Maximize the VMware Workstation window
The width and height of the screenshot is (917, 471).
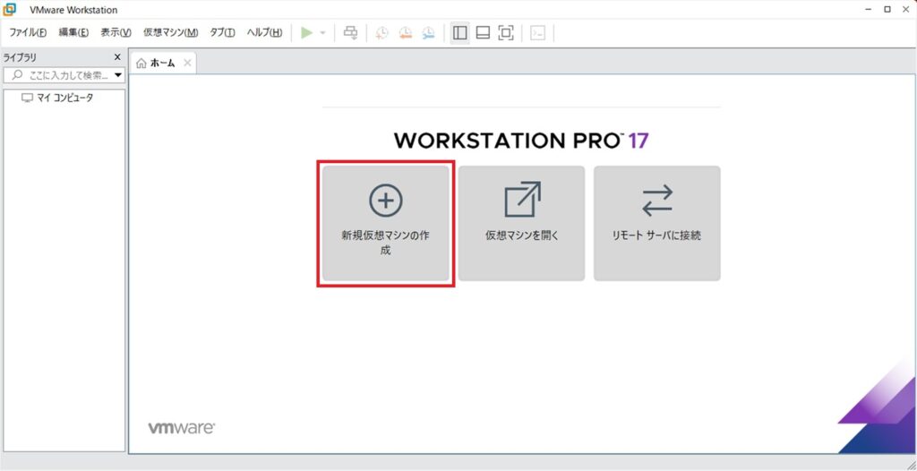pyautogui.click(x=887, y=9)
